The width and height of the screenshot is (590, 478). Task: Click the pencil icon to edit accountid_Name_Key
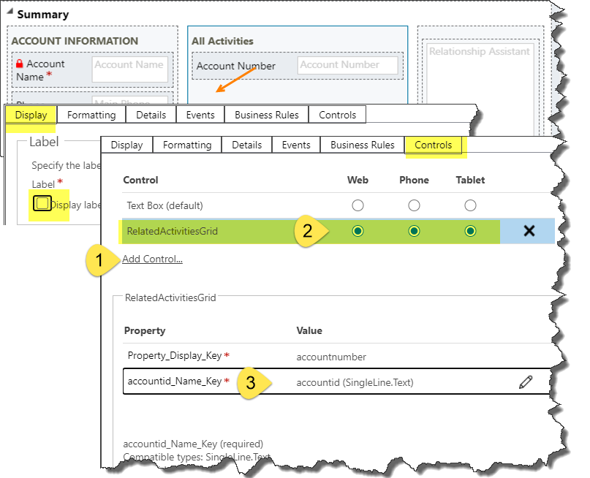[x=525, y=381]
